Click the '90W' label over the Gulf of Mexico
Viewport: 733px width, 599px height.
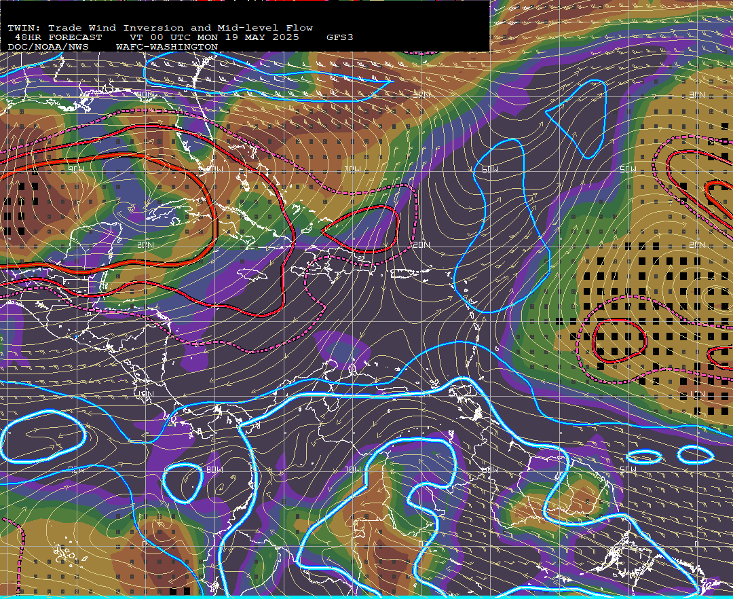77,169
